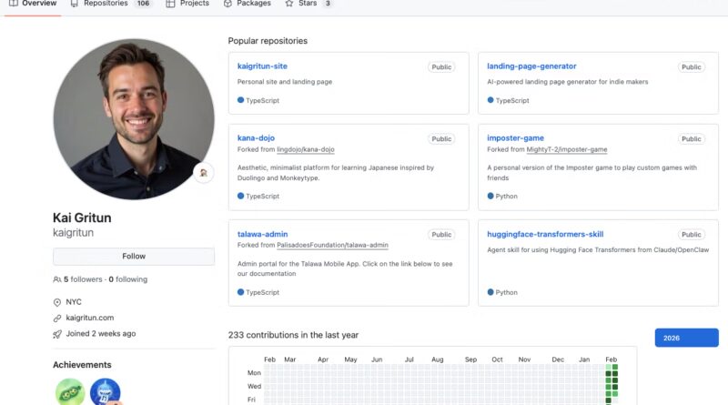Image resolution: width=728 pixels, height=405 pixels.
Task: Open the green pea pod achievement badge
Action: click(x=70, y=392)
